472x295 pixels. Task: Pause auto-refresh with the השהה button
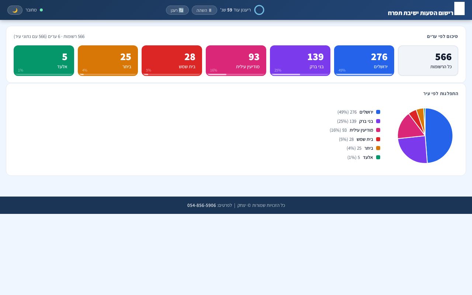point(204,10)
